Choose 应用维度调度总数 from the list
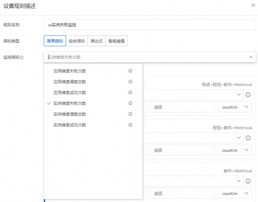This screenshot has height=202, width=258. [x=93, y=82]
